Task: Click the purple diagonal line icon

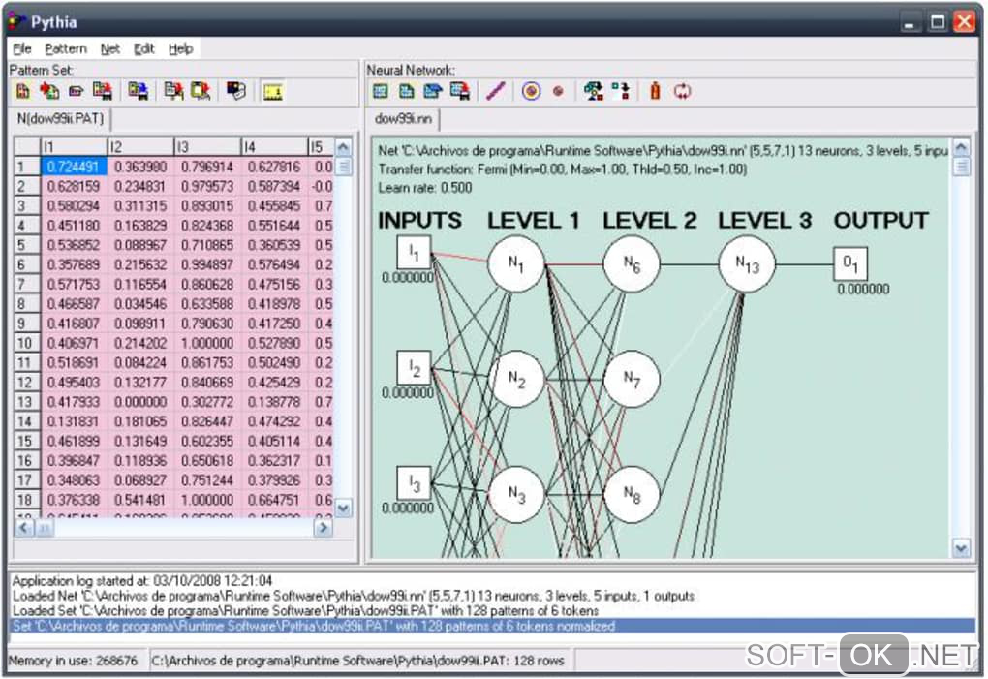Action: pyautogui.click(x=496, y=92)
